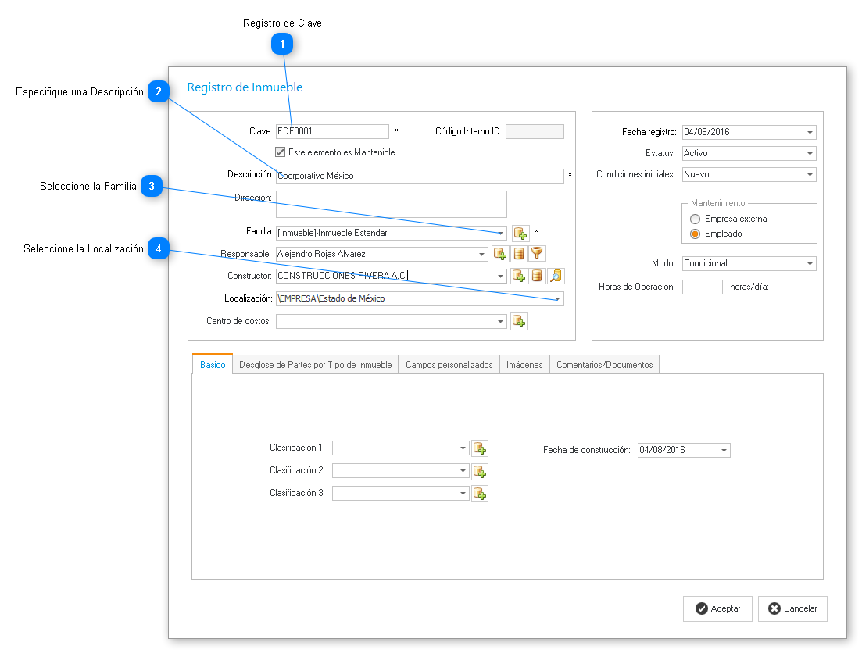The width and height of the screenshot is (862, 653).
Task: Click the database icon in the Responsable row
Action: click(518, 253)
